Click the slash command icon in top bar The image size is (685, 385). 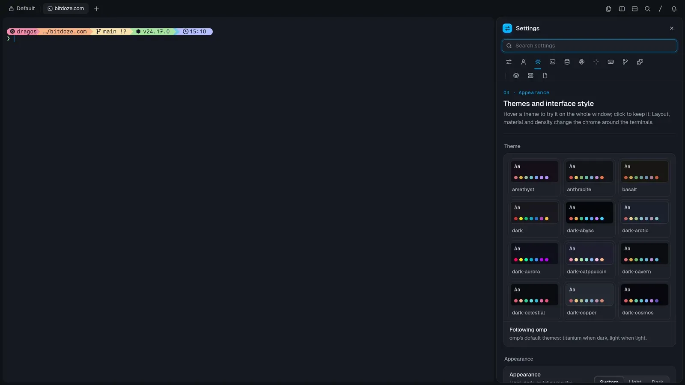pos(660,9)
